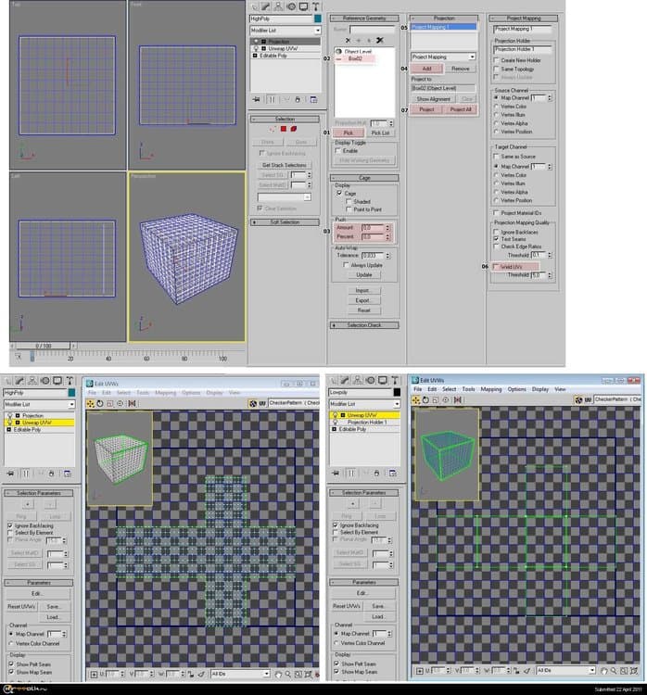
Task: Open Select menu in Lowpoly Edit UVWs window
Action: click(x=449, y=389)
